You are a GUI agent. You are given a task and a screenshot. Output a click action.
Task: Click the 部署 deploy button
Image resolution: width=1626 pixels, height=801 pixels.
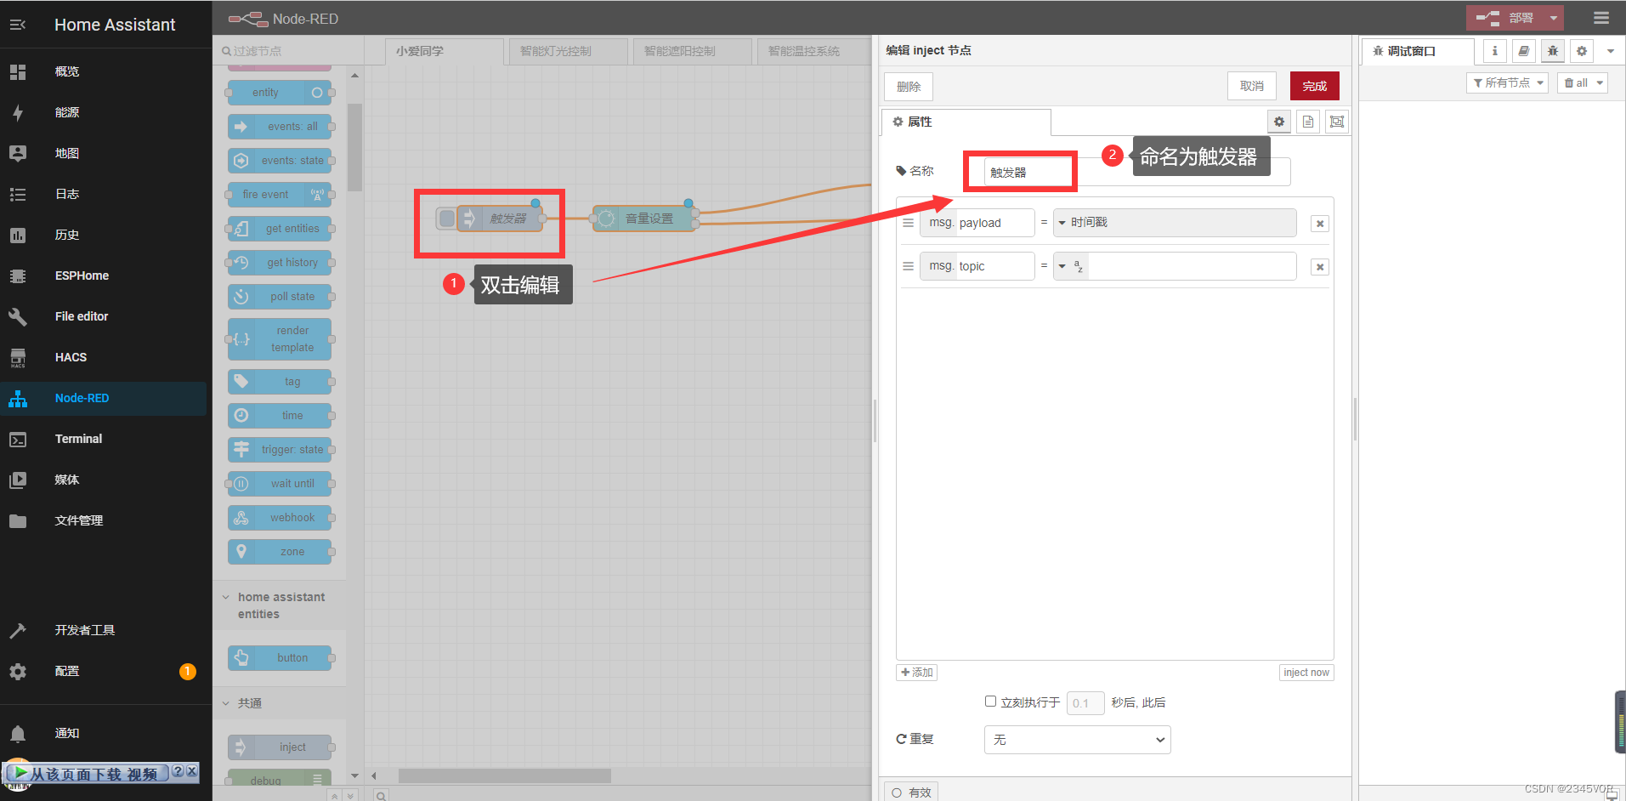1505,18
